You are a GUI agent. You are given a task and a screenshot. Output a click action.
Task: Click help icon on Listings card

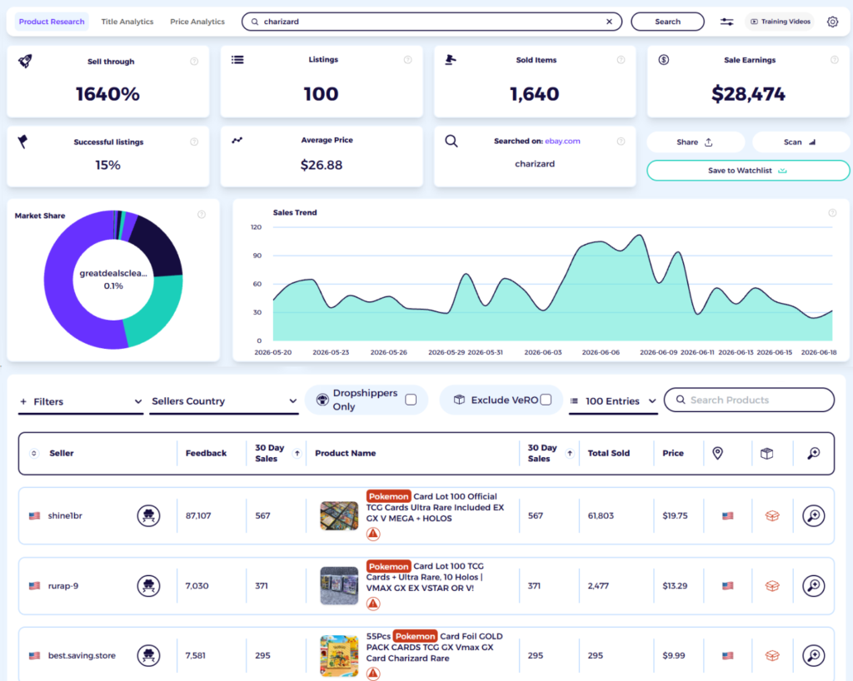click(x=408, y=60)
